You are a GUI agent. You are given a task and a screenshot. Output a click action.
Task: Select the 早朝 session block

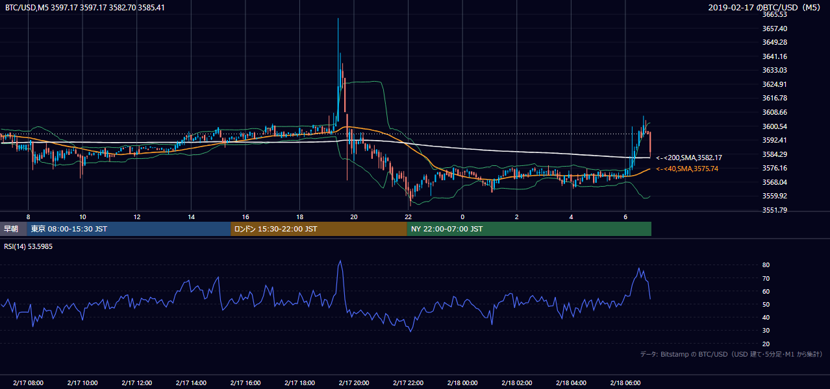click(x=12, y=229)
